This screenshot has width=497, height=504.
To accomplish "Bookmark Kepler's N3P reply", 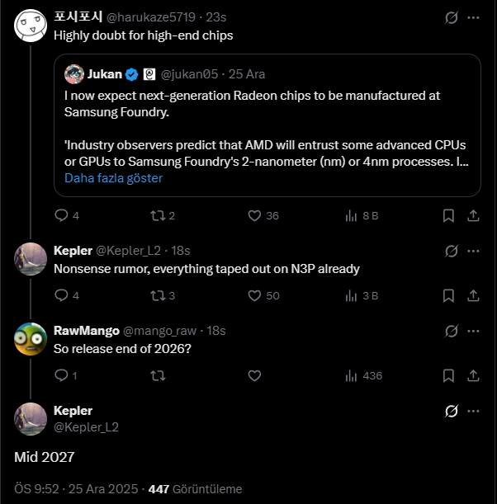I will click(x=448, y=295).
